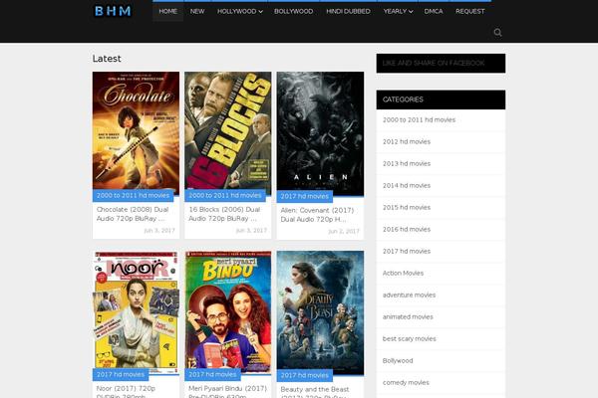Click Chocolate (2008) Dual Audio title link
This screenshot has width=598, height=398.
point(133,214)
